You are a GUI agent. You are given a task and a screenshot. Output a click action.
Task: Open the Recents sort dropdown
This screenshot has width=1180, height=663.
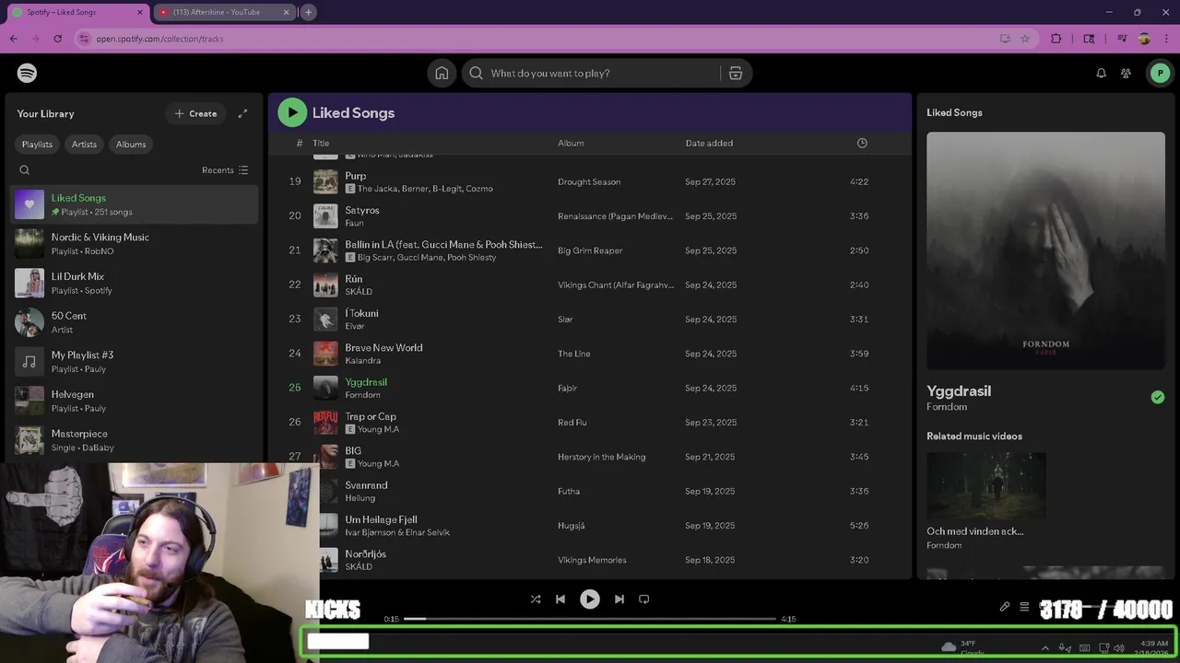pyautogui.click(x=225, y=169)
